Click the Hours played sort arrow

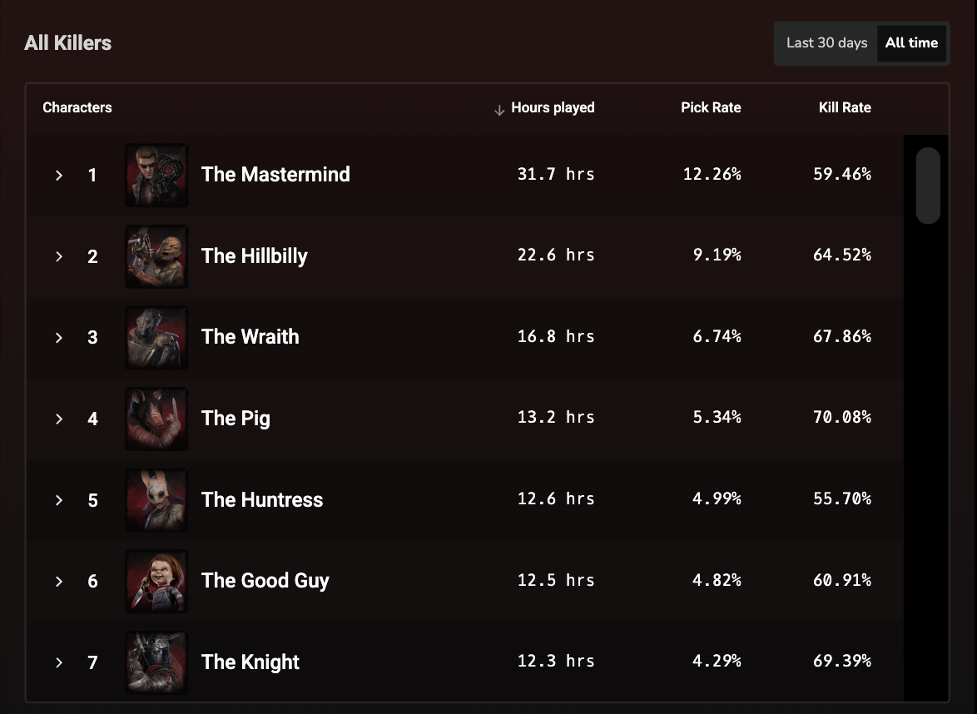[499, 111]
